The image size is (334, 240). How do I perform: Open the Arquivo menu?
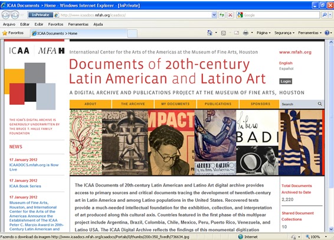pos(9,24)
